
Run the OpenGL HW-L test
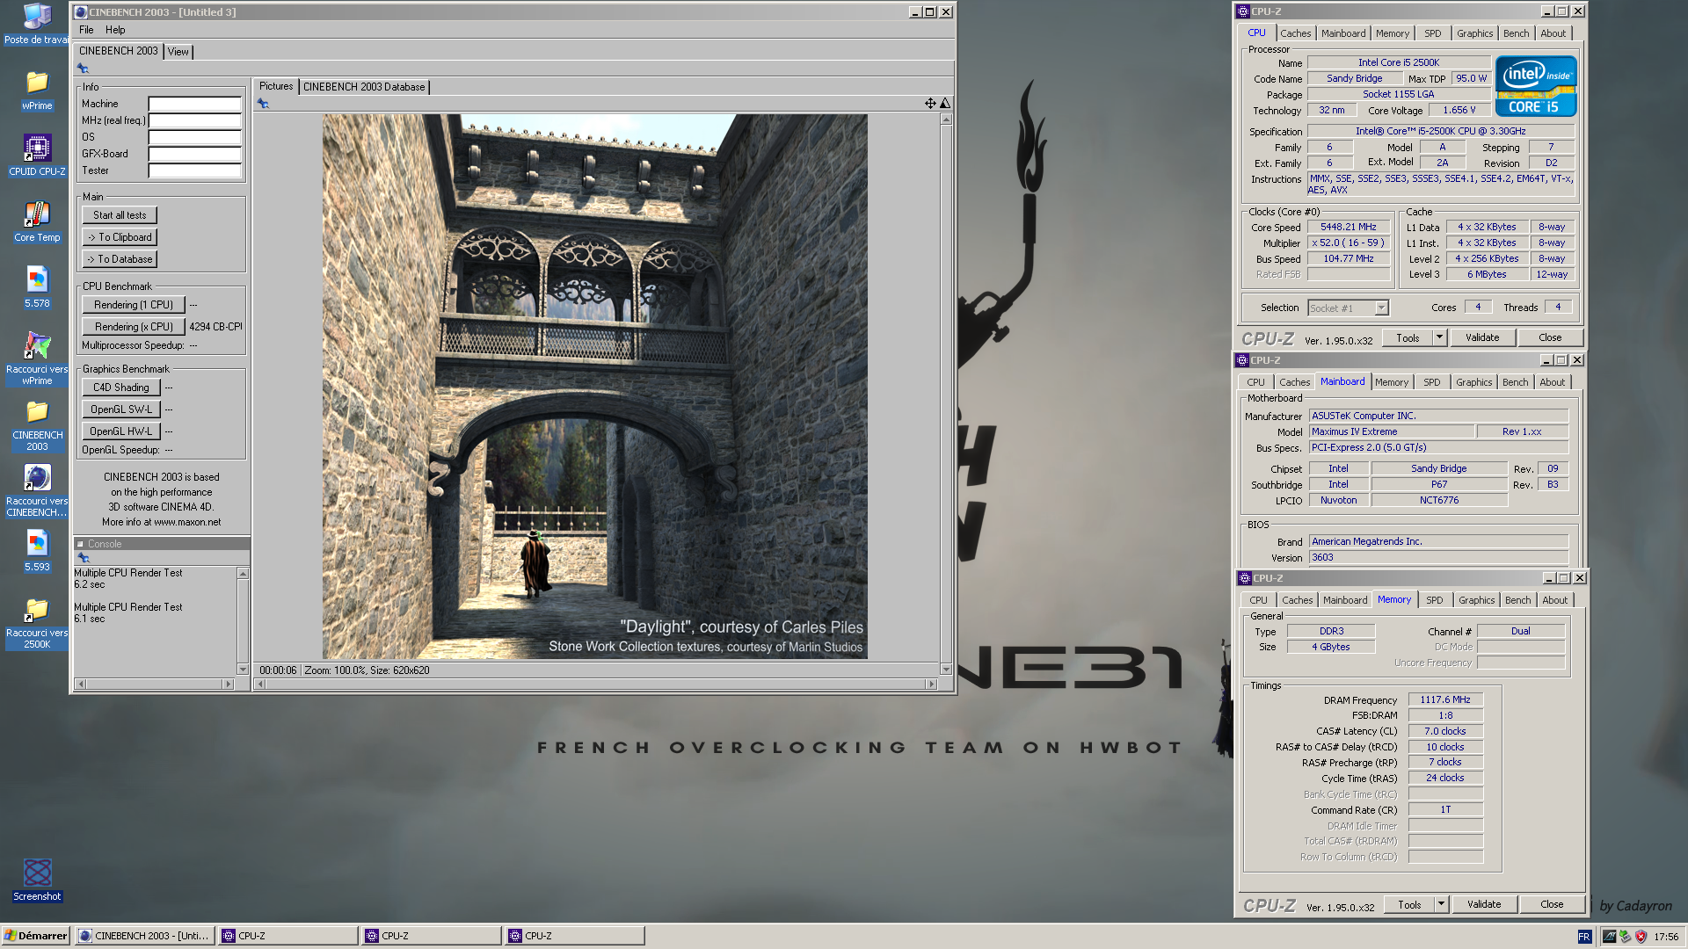coord(121,431)
